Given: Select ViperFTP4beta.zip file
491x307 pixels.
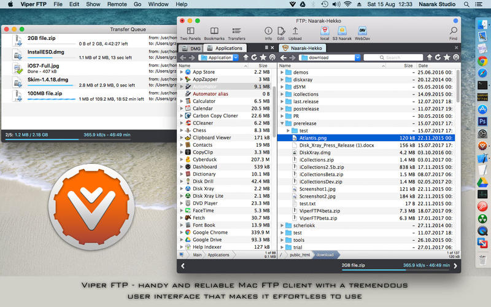Looking at the screenshot, I should click(x=366, y=211).
